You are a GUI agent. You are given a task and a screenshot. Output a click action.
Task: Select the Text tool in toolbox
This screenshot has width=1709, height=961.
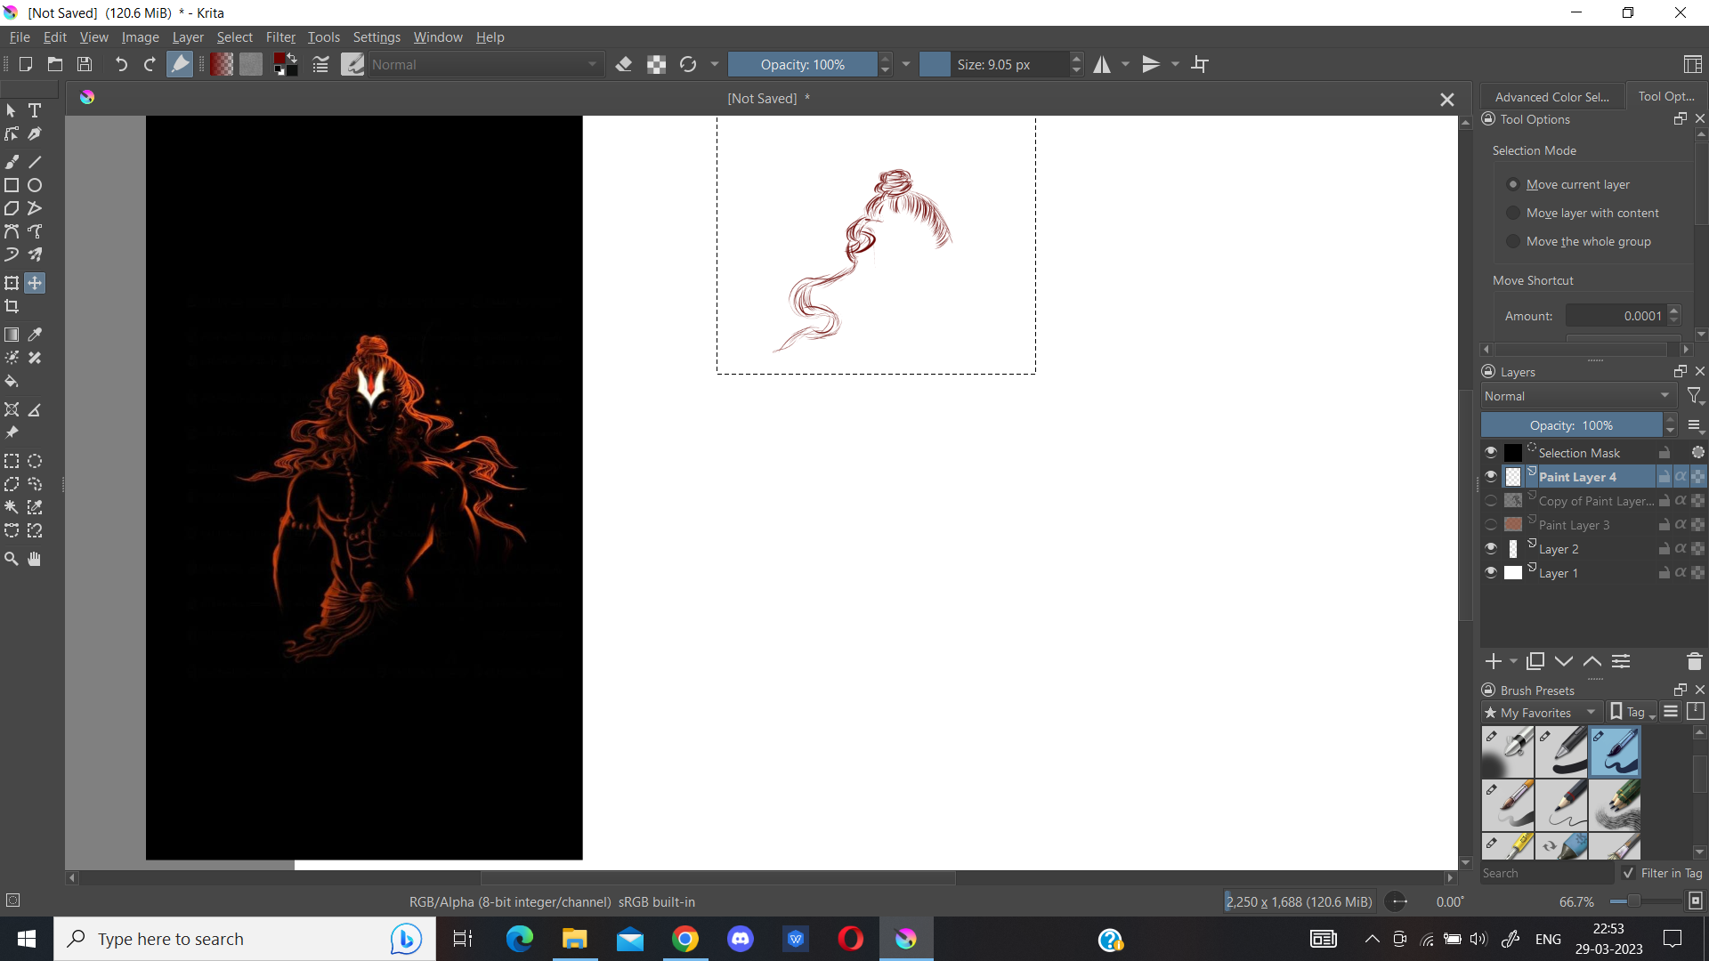pyautogui.click(x=35, y=110)
